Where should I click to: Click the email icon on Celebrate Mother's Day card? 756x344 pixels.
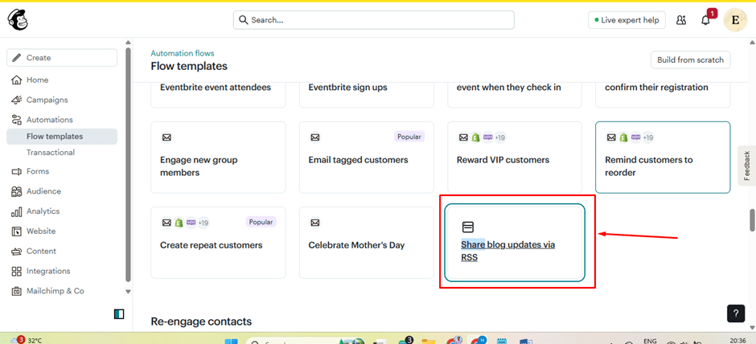click(x=314, y=223)
